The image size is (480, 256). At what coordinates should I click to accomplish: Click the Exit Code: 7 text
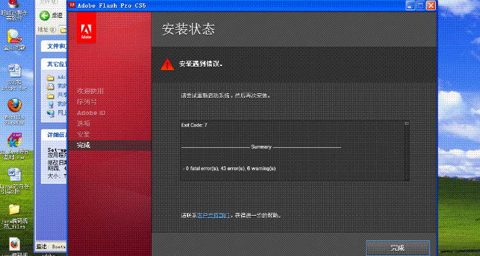(194, 125)
